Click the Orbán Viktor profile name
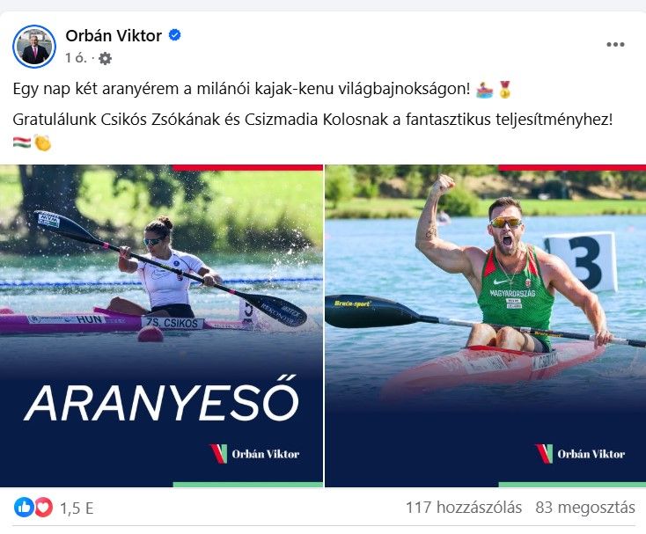Viewport: 646px width, 534px height. [114, 36]
